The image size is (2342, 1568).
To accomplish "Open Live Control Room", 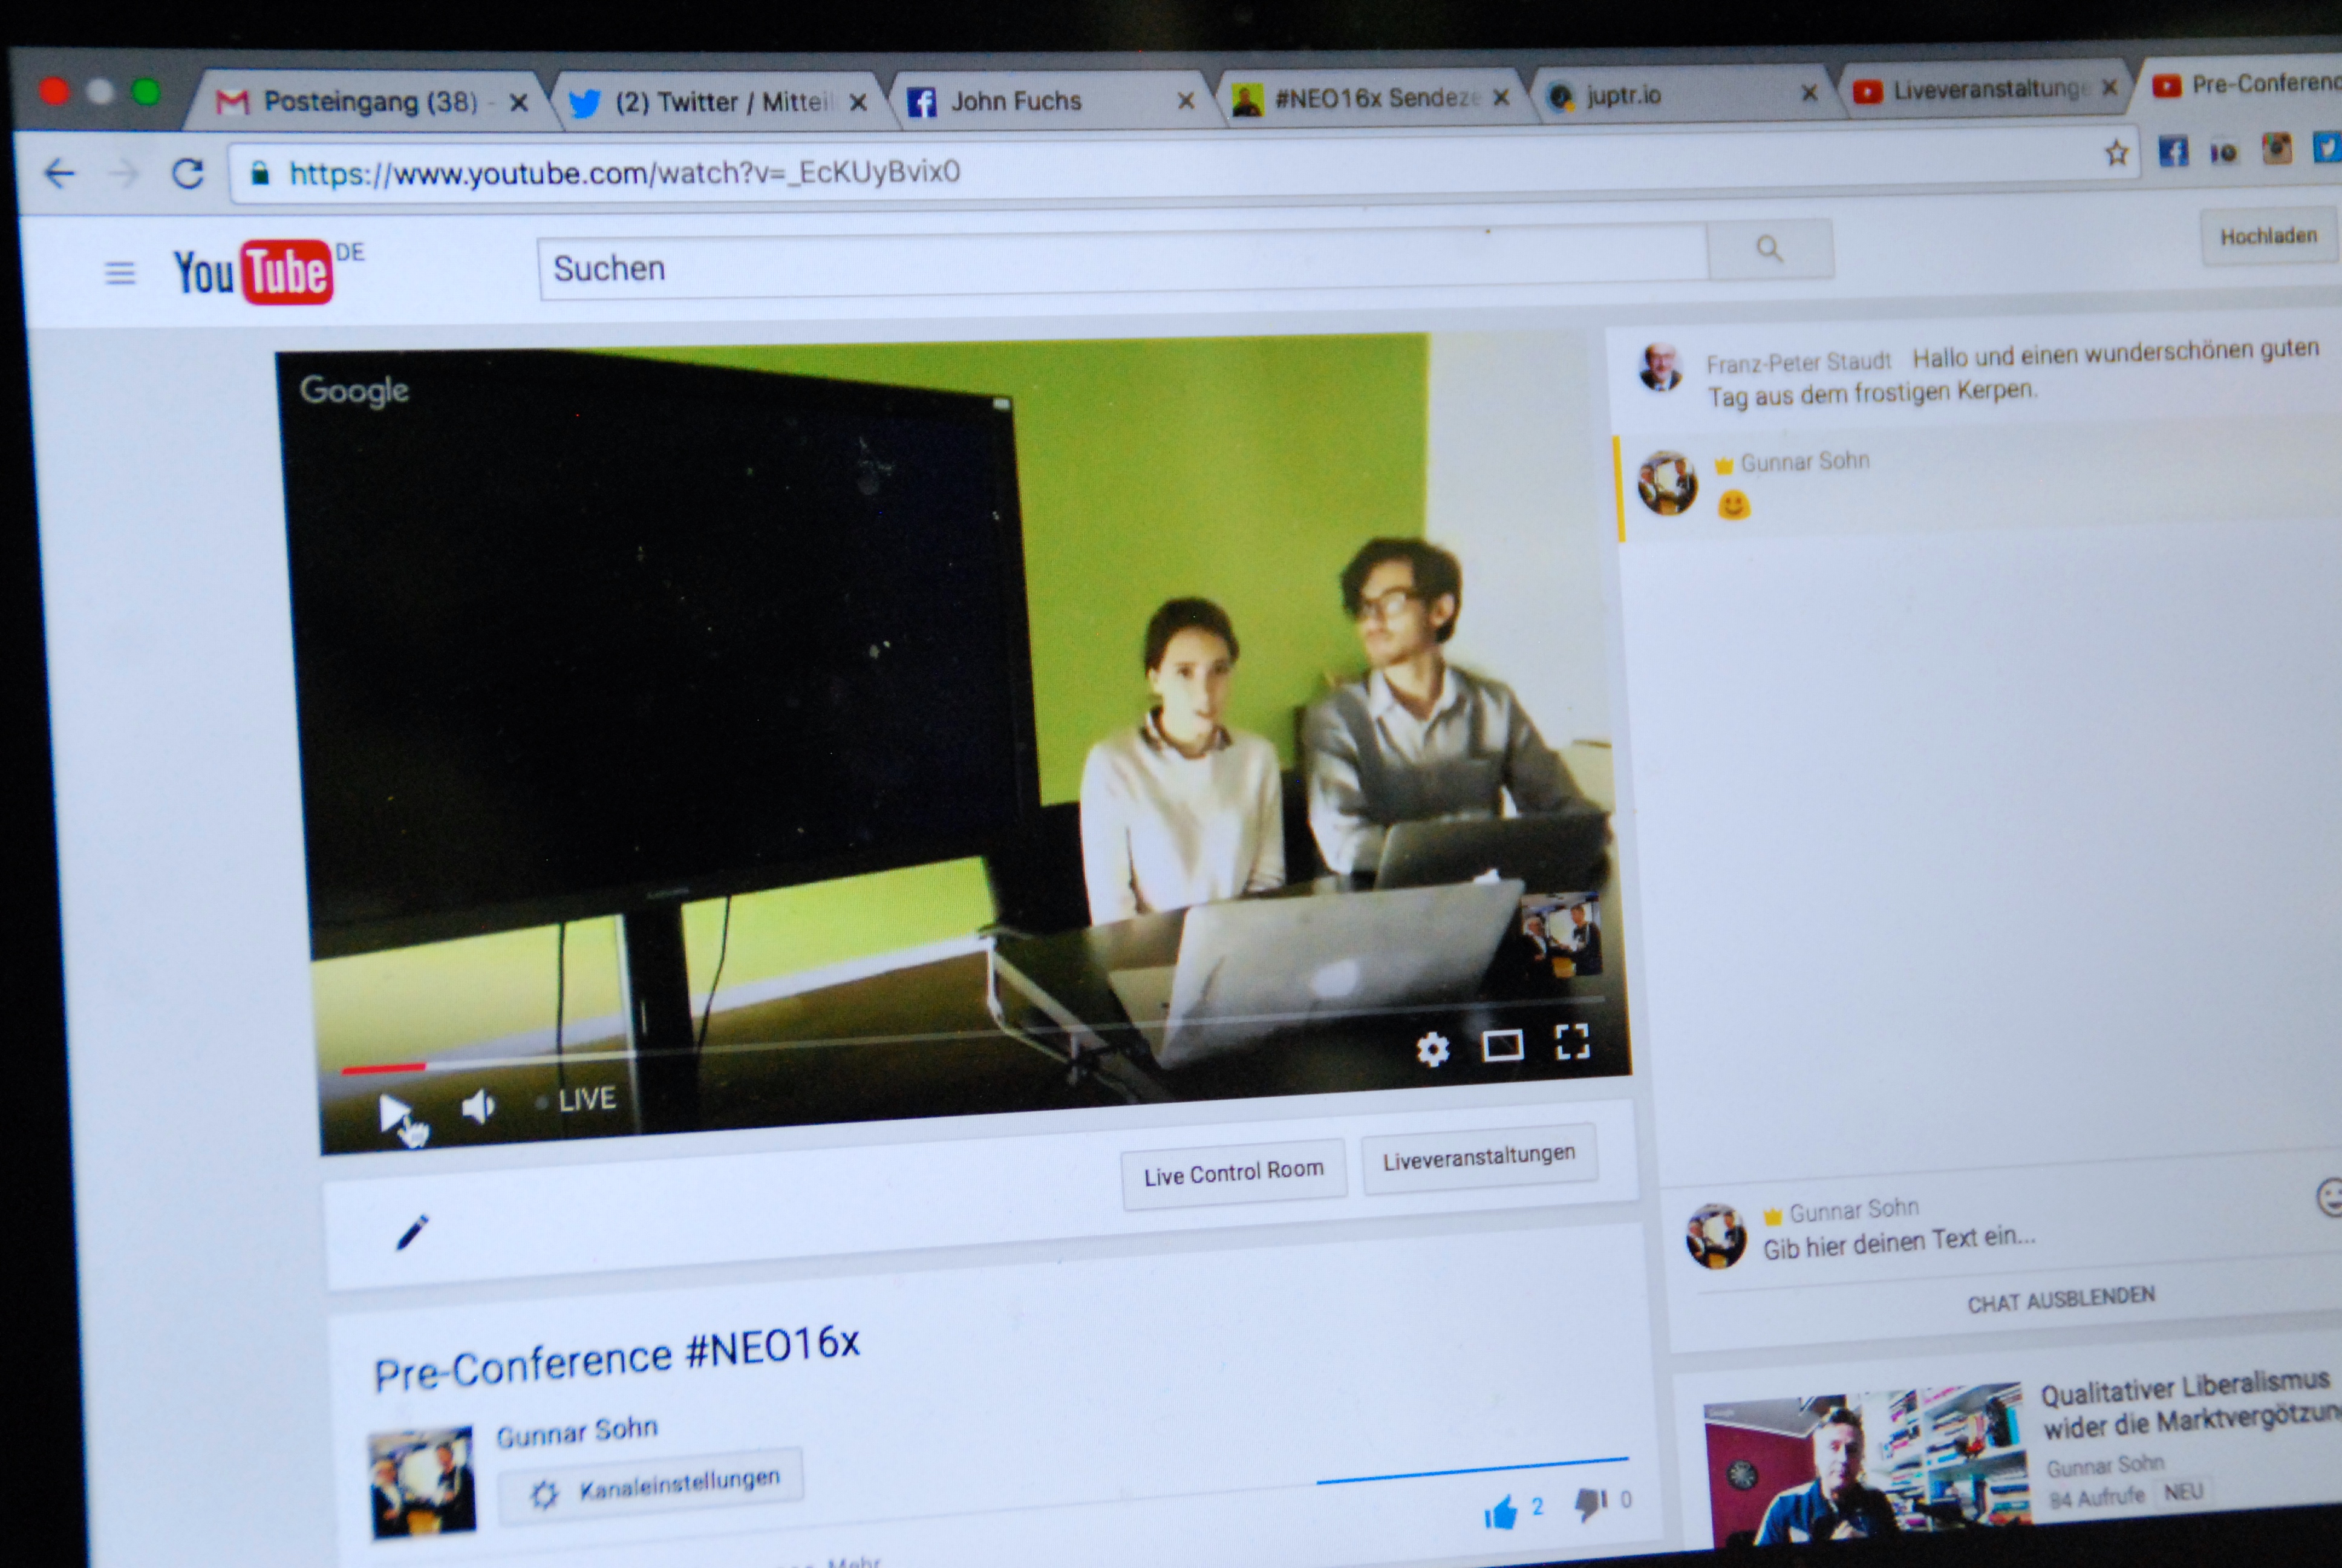I will (1233, 1173).
